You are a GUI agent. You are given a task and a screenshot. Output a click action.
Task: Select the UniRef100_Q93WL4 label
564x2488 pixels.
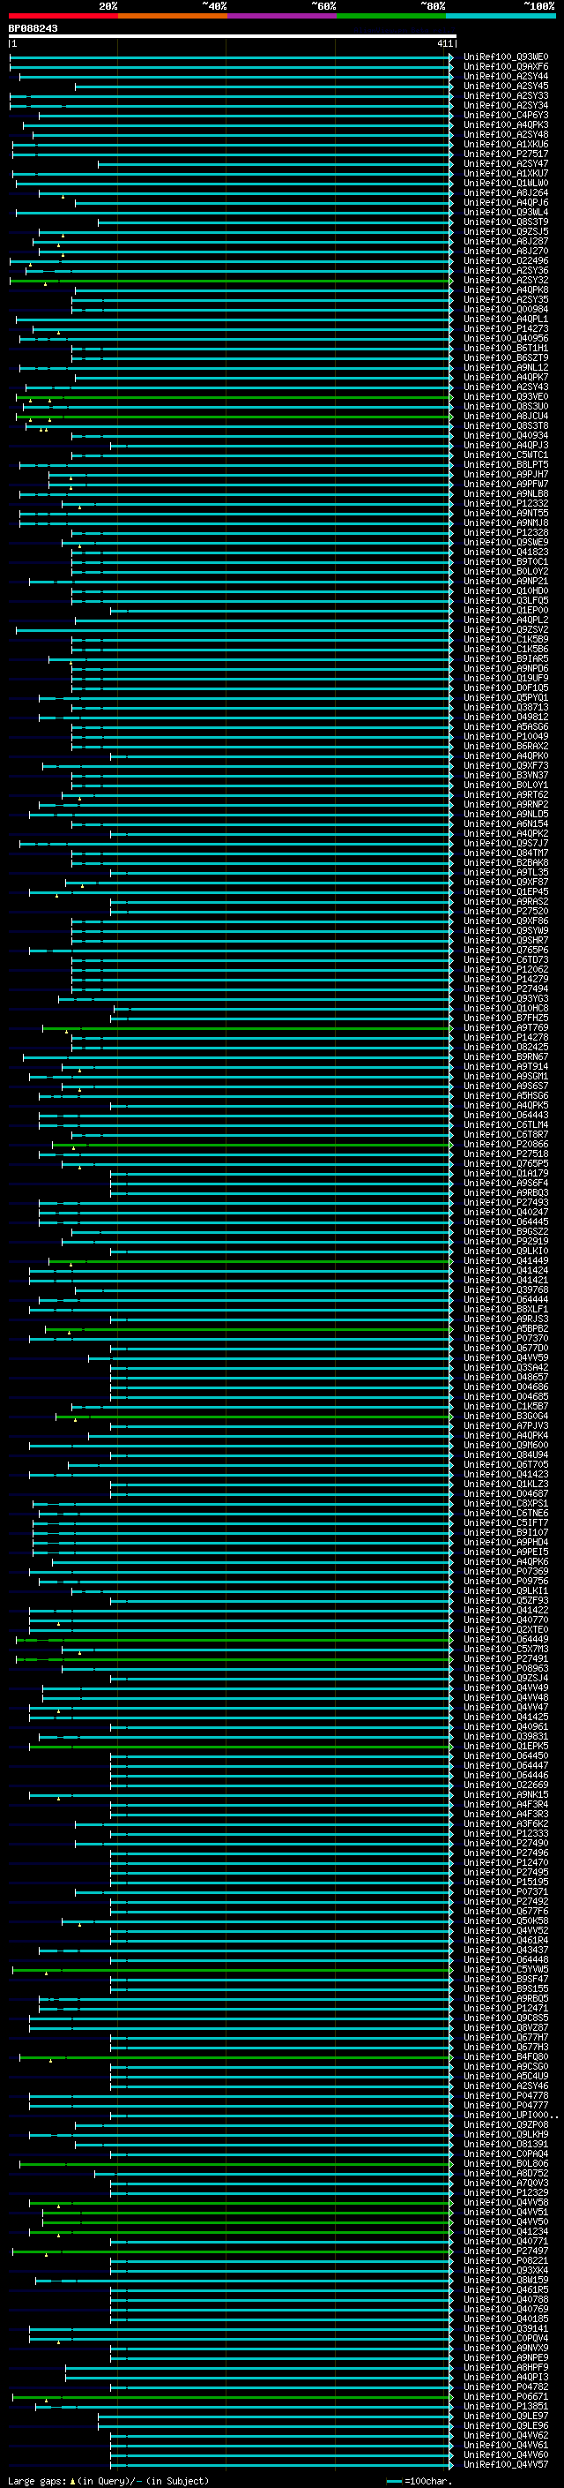pos(505,213)
